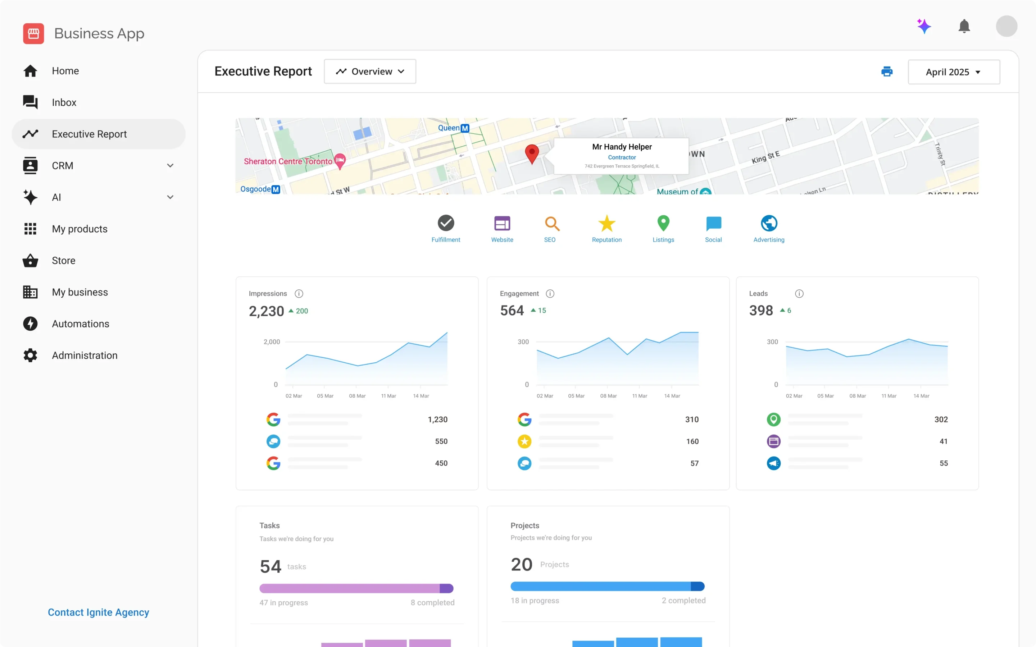Image resolution: width=1036 pixels, height=647 pixels.
Task: Open the April 2025 month selector
Action: [x=954, y=72]
